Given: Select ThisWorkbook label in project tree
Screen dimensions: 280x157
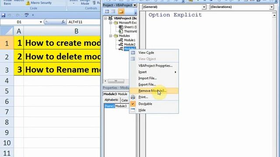Looking at the screenshot, I should [130, 31].
